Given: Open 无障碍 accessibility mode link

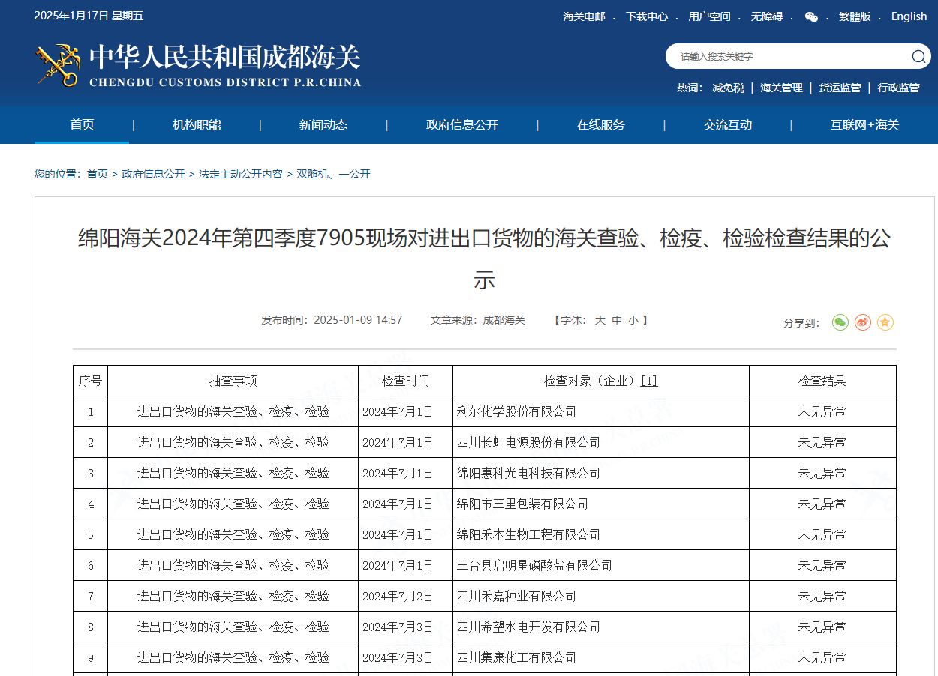Looking at the screenshot, I should point(766,16).
